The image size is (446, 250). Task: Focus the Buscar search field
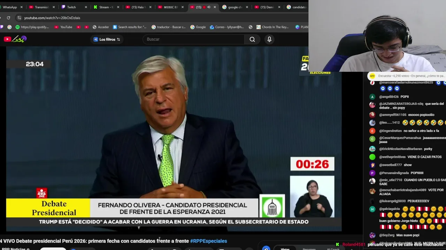tap(193, 39)
